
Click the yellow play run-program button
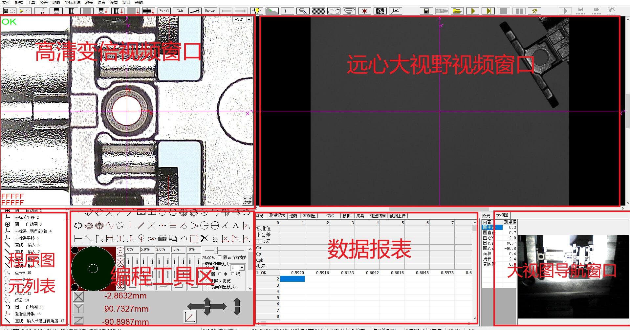pyautogui.click(x=473, y=11)
